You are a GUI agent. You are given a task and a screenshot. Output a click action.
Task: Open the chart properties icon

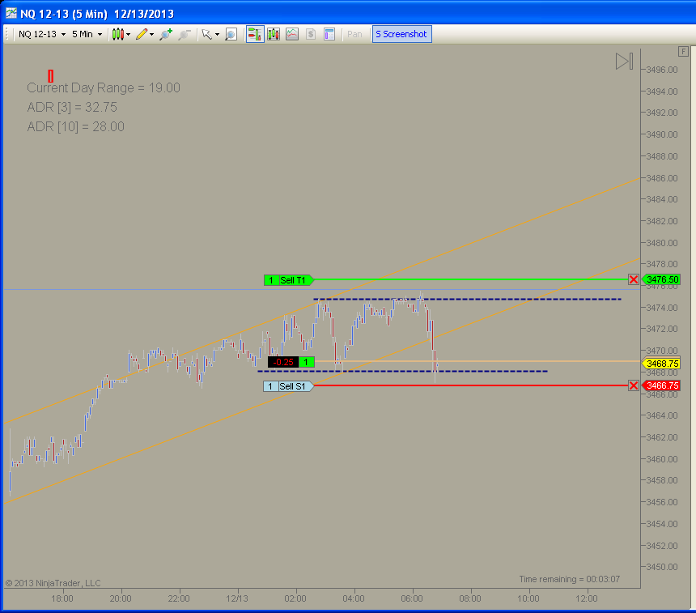329,34
